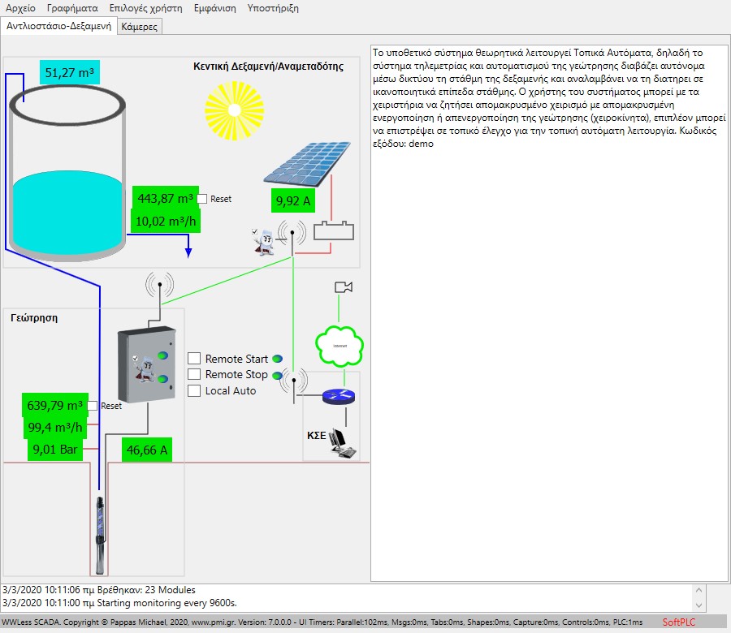Open the Αρχείο menu
This screenshot has height=633, width=731.
(21, 8)
